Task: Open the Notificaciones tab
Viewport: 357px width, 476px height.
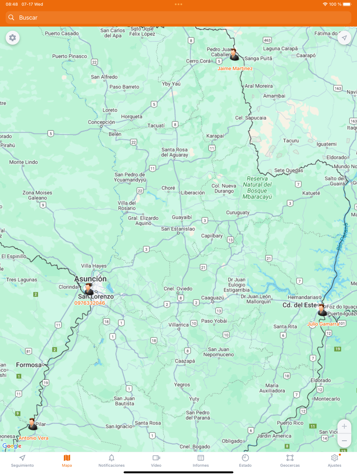Action: click(x=111, y=461)
